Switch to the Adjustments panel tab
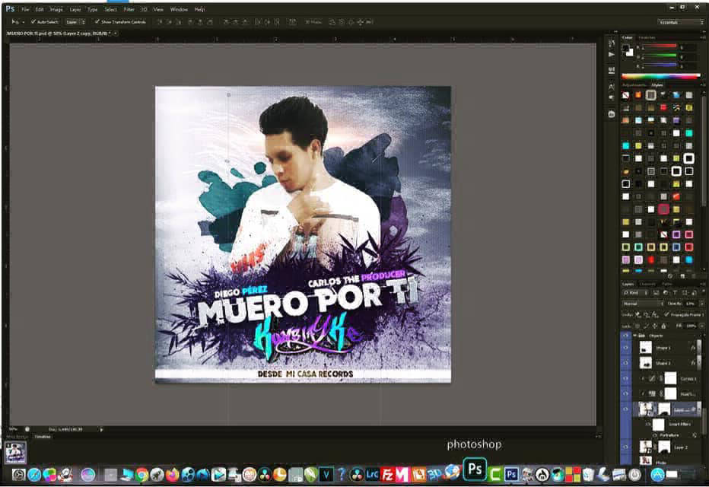 pyautogui.click(x=635, y=85)
